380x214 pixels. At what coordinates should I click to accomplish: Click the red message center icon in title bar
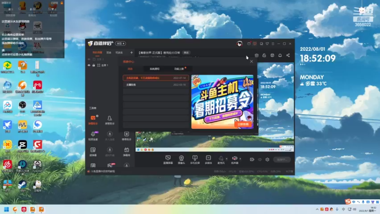point(255,44)
